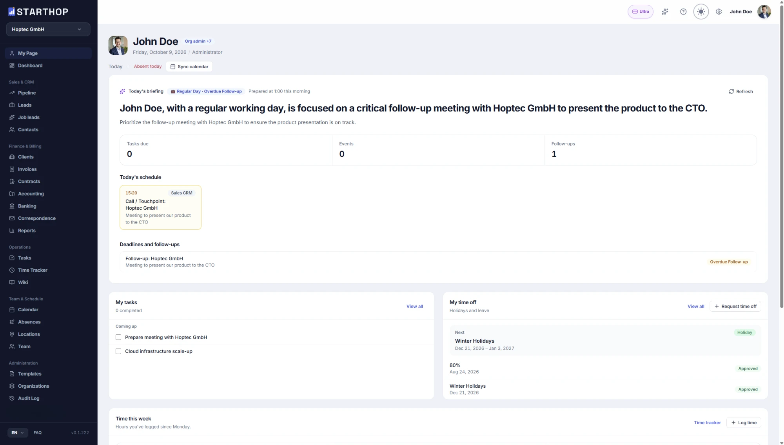Screen dimensions: 784x445
Task: Open the Reports chart icon
Action: 12,231
